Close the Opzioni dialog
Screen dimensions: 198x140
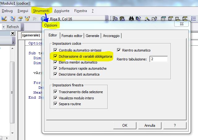click(x=182, y=24)
